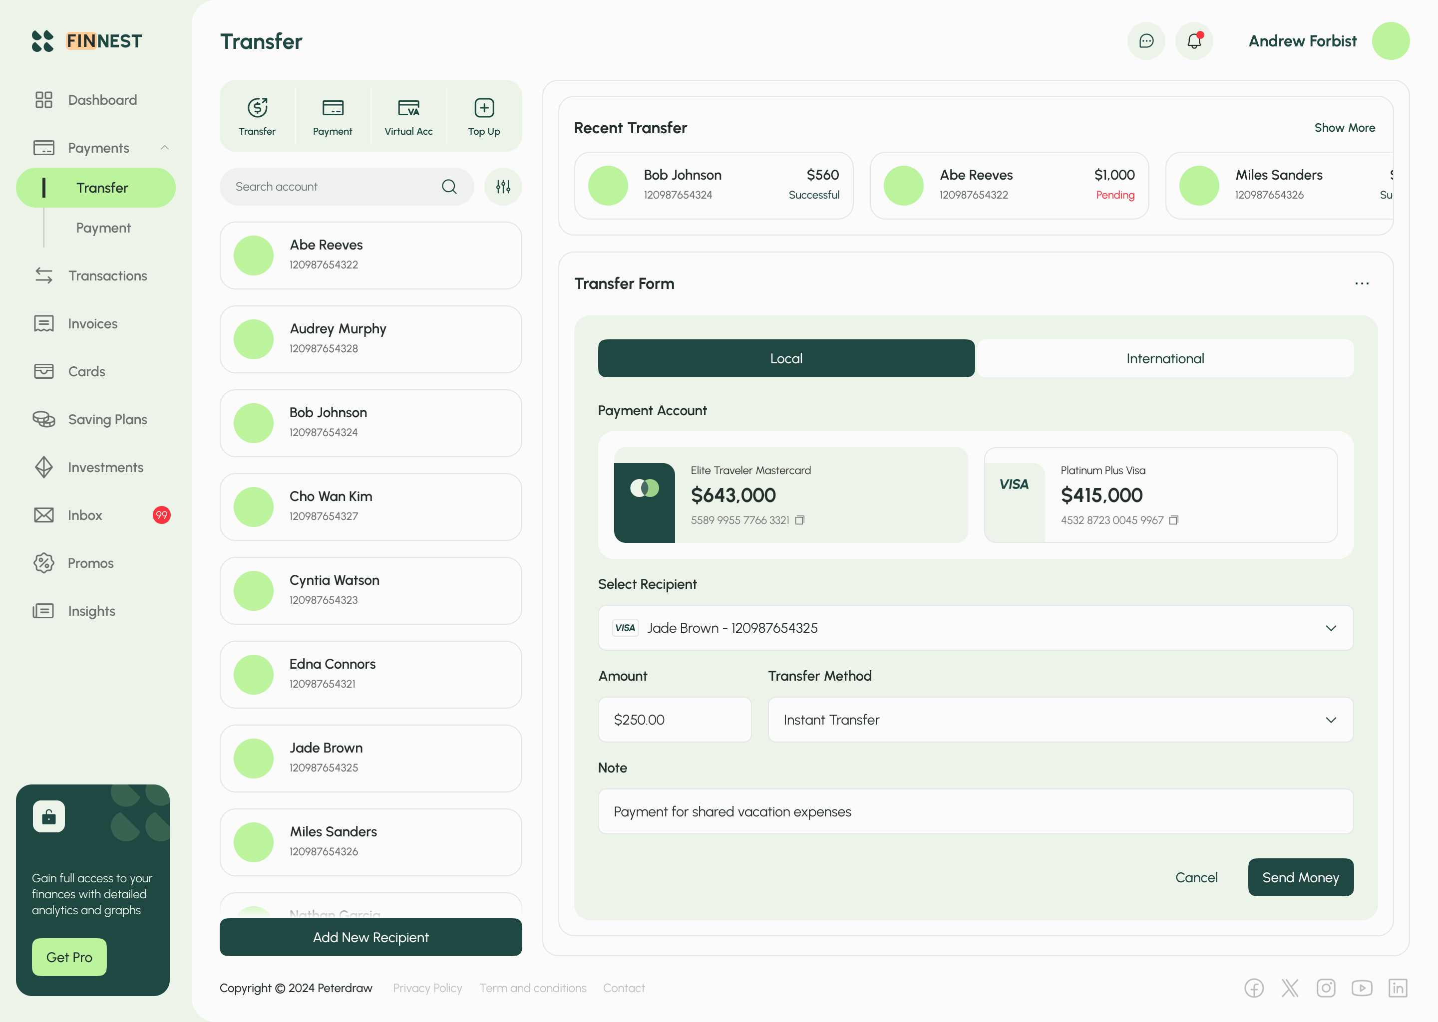The height and width of the screenshot is (1022, 1438).
Task: Go to Transactions in the sidebar
Action: coord(107,275)
